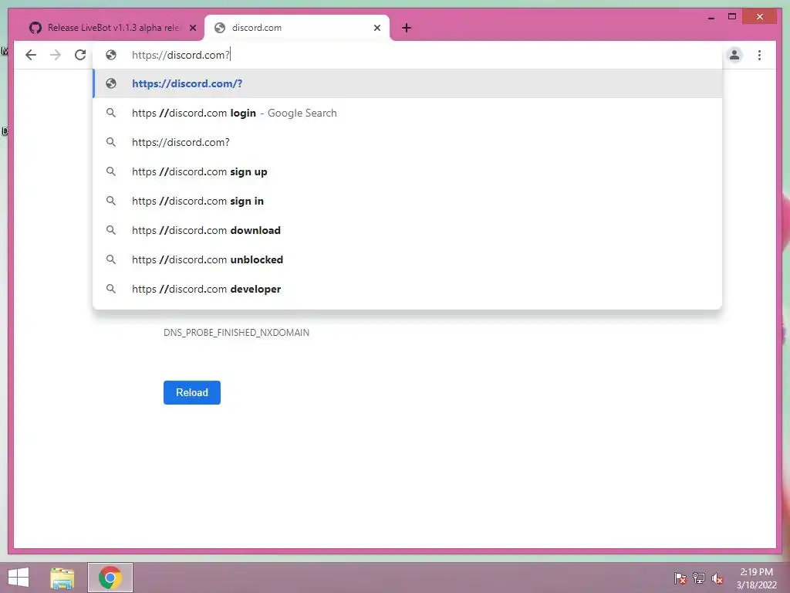Screen dimensions: 790x593
Task: Open the clock showing 2:19 PM
Action: 756,578
